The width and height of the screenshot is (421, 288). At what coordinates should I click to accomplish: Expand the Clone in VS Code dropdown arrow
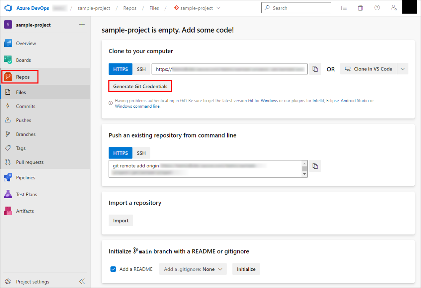403,69
